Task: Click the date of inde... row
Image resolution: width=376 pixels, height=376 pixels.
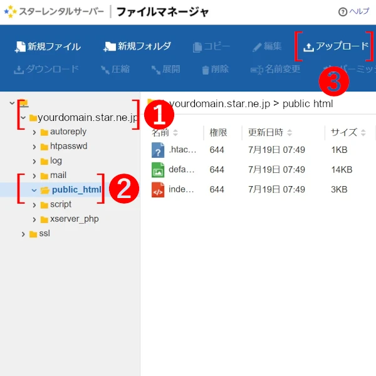Action: tap(276, 189)
